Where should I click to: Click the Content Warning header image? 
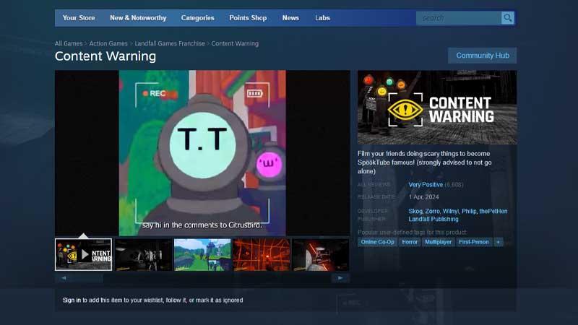tap(437, 107)
